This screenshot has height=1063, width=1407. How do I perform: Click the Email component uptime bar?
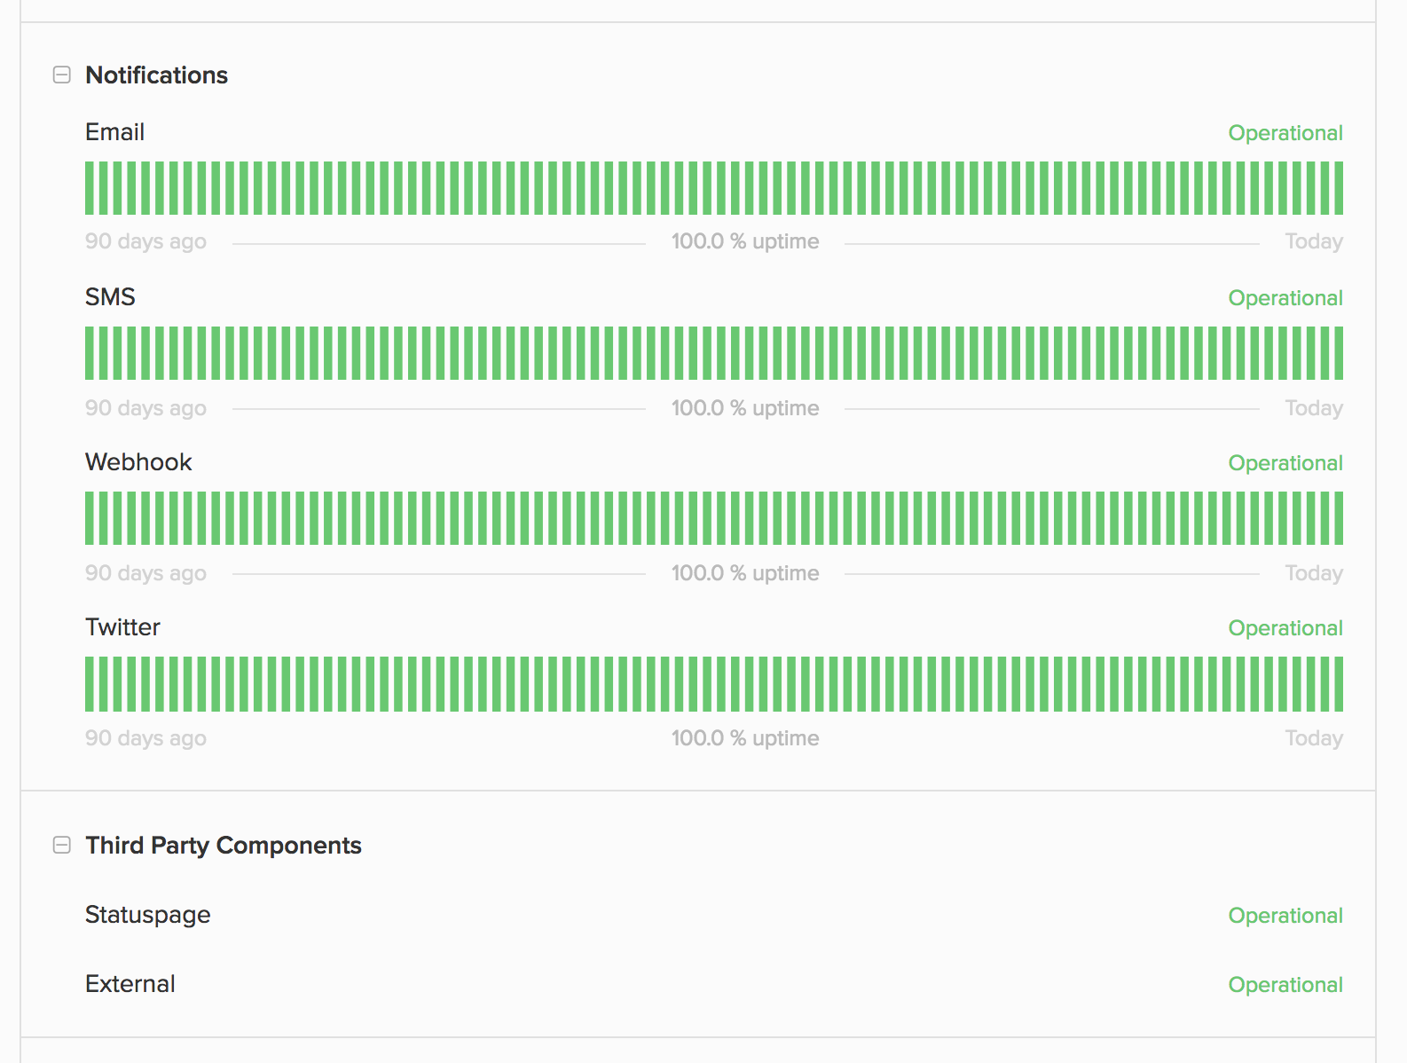coord(710,188)
